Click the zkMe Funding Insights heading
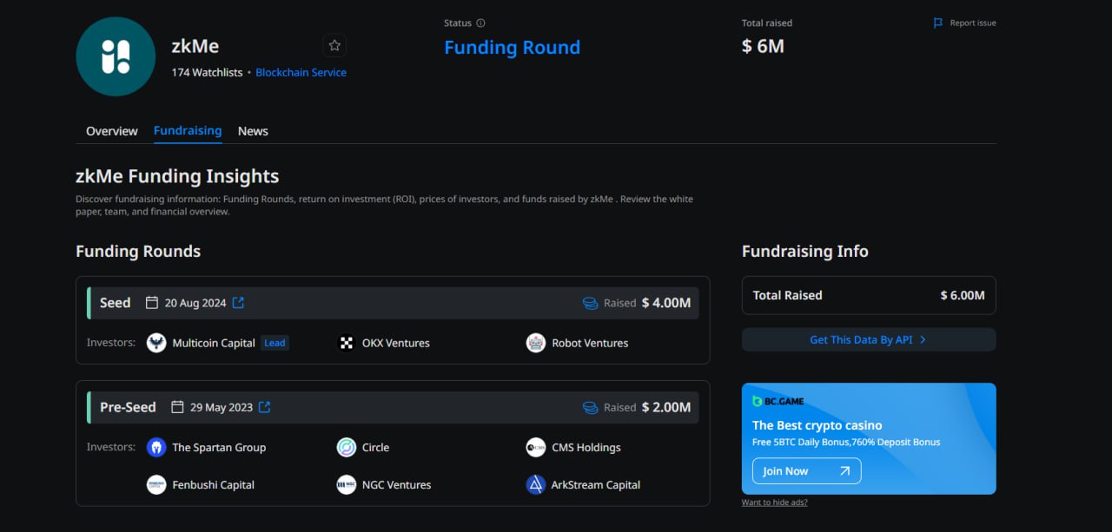The width and height of the screenshot is (1112, 532). [177, 176]
